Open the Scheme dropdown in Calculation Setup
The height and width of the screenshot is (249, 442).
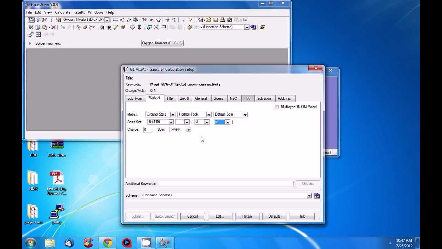point(309,196)
